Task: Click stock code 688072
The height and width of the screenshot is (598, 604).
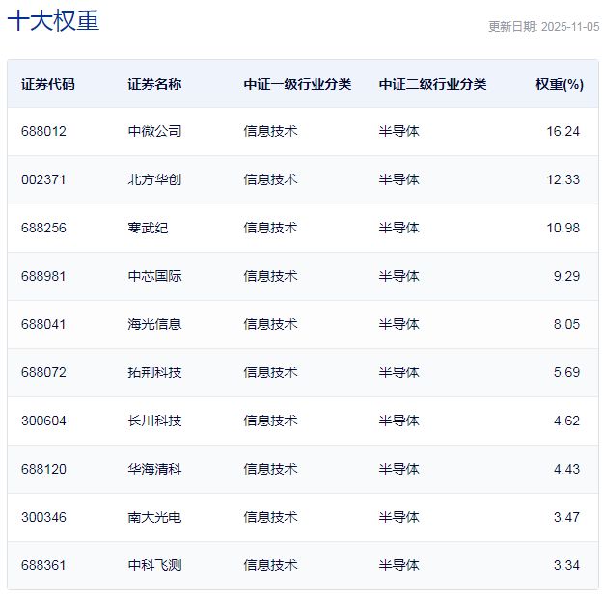Action: [x=43, y=372]
